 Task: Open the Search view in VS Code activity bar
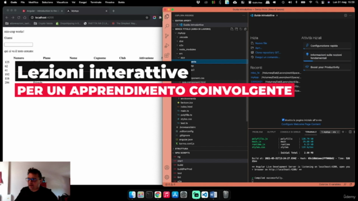(x=167, y=26)
